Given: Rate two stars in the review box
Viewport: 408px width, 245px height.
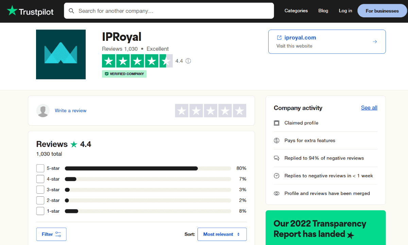Looking at the screenshot, I should (x=196, y=111).
